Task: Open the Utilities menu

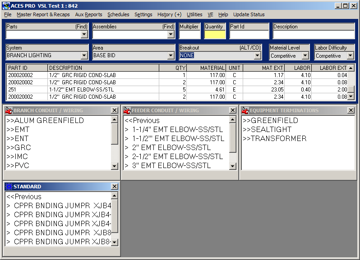Action: pos(194,14)
